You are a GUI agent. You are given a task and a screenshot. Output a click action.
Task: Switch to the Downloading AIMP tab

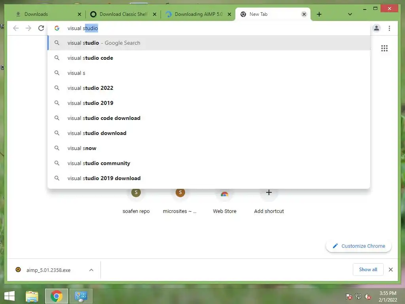[199, 14]
